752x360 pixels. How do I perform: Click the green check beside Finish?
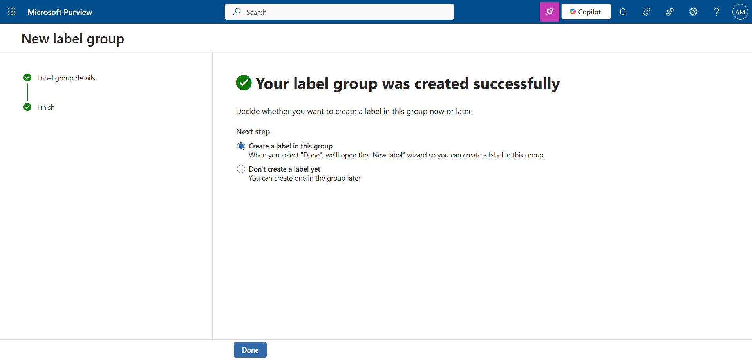click(x=27, y=107)
